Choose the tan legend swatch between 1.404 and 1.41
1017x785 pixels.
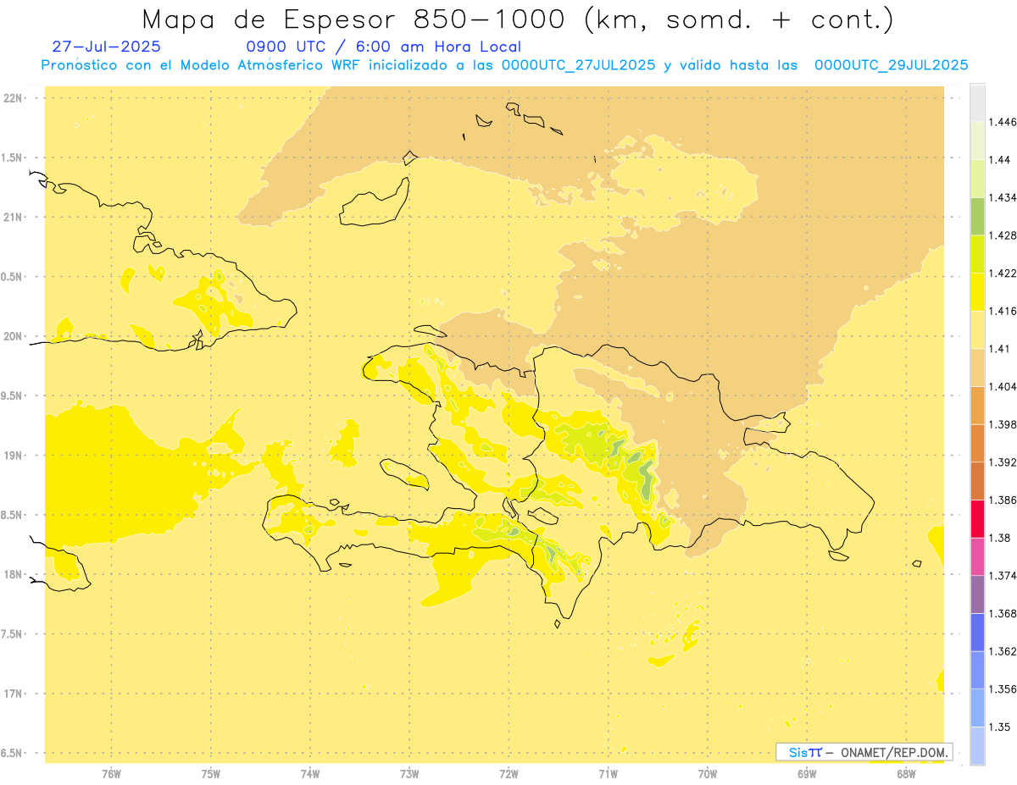click(x=977, y=367)
